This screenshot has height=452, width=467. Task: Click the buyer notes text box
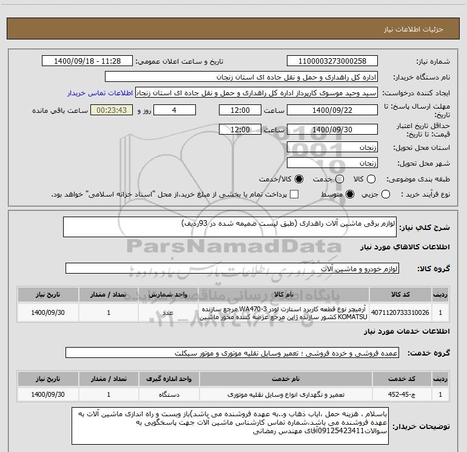(230, 426)
